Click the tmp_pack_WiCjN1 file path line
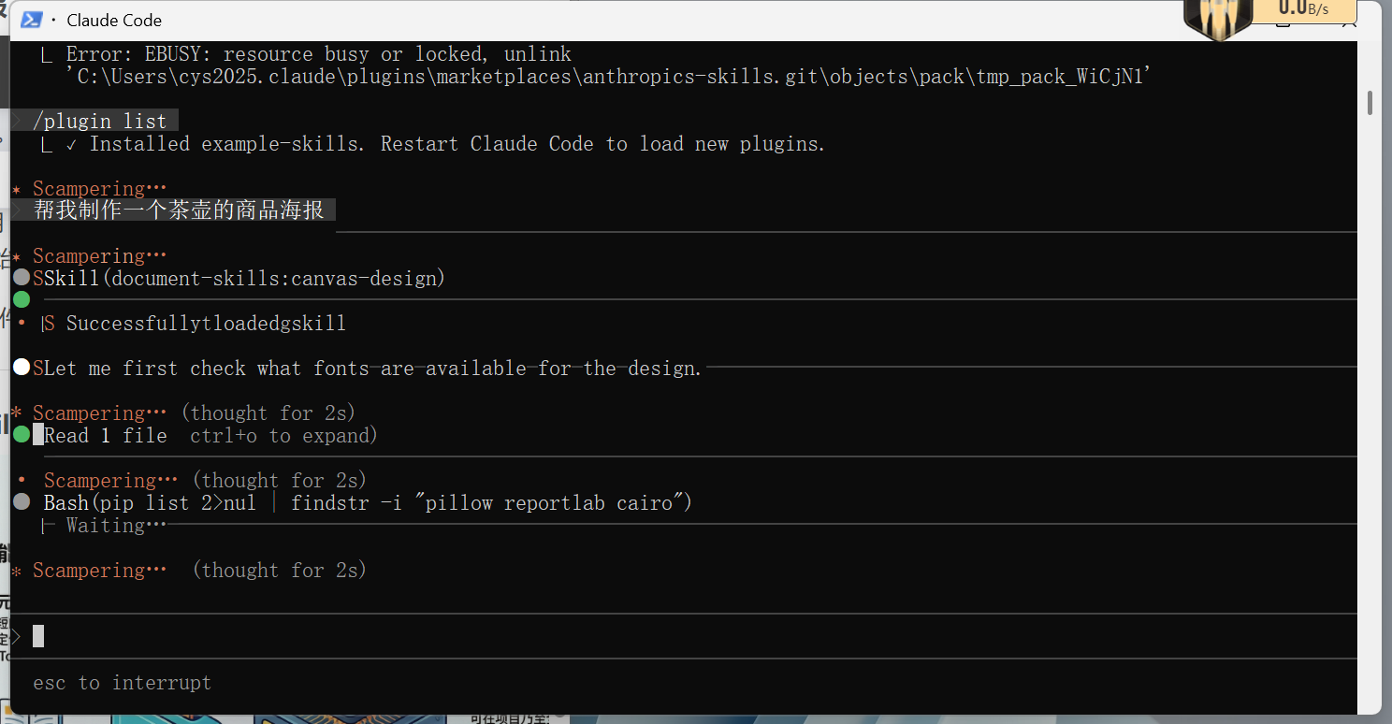 pos(608,77)
